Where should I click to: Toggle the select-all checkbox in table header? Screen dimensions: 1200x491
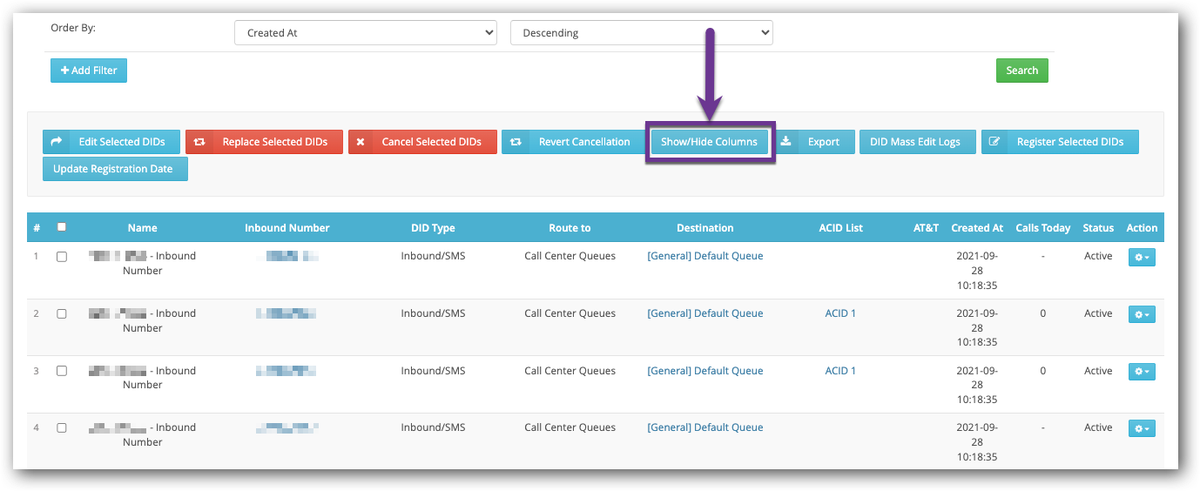[61, 227]
